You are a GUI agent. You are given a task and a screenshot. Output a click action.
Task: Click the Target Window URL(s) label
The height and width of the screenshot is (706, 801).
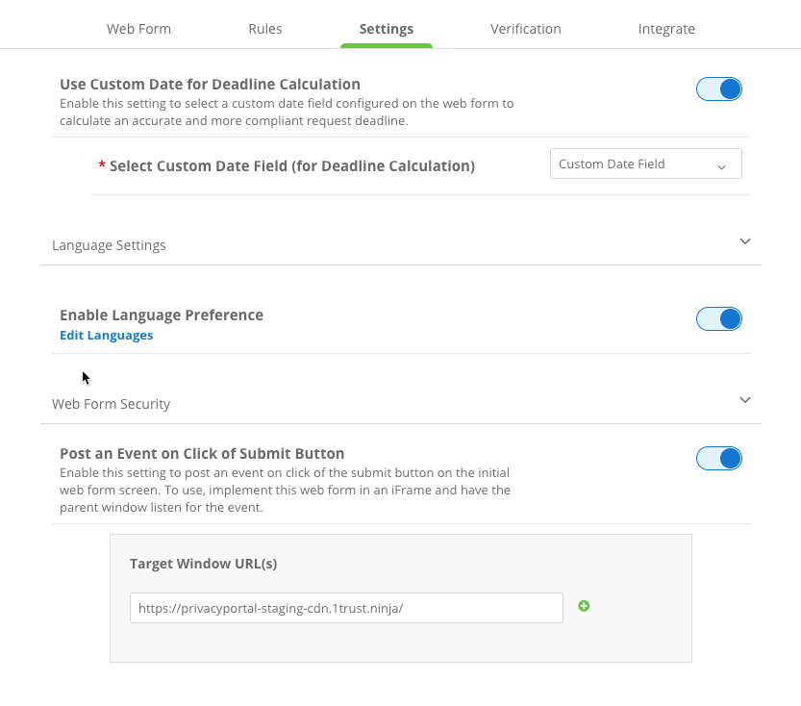[204, 564]
